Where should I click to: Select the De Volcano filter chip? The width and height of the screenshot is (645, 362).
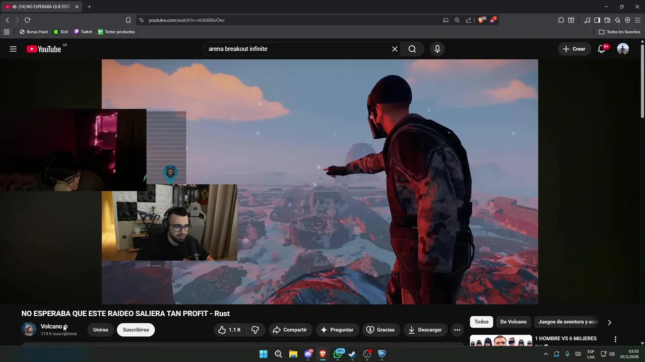tap(513, 322)
